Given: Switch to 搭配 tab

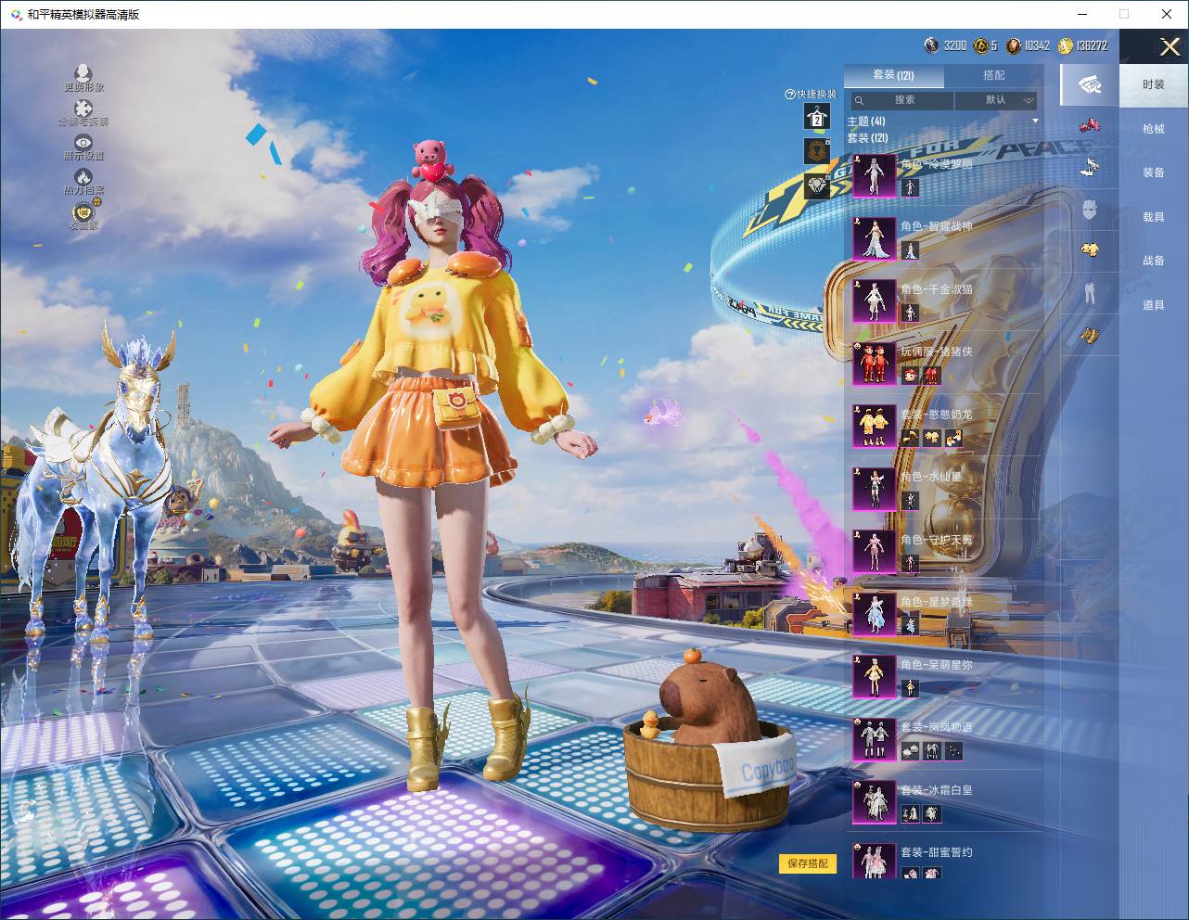Looking at the screenshot, I should click(x=993, y=75).
